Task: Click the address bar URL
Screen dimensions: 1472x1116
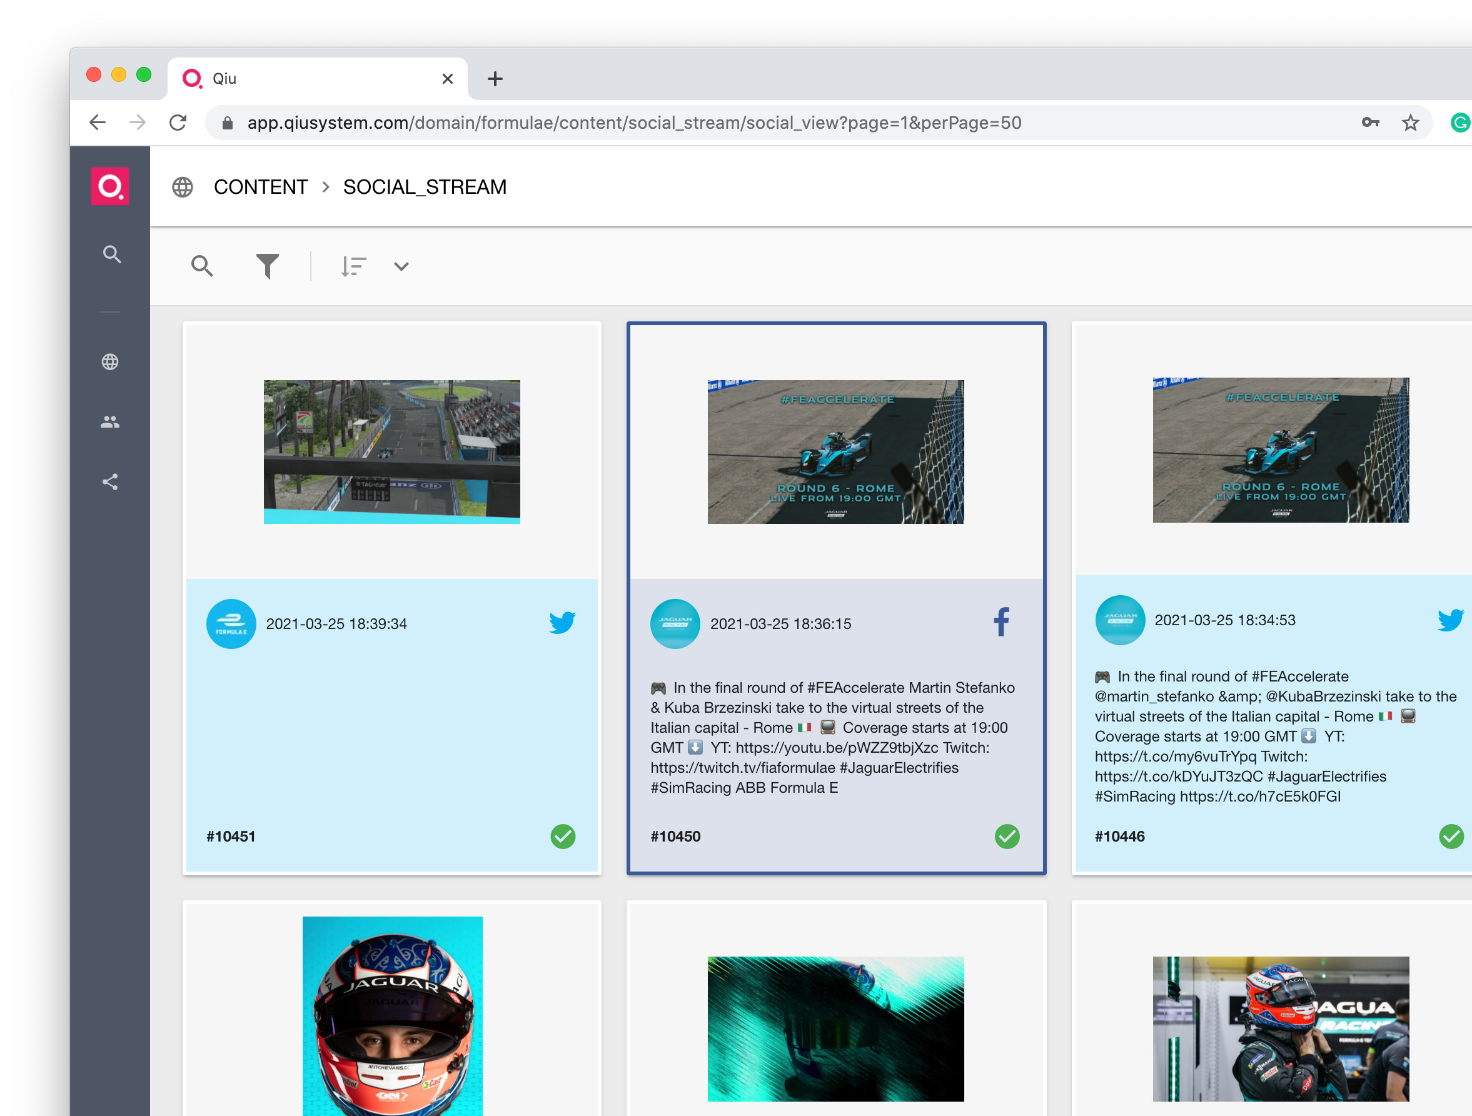Action: click(634, 123)
